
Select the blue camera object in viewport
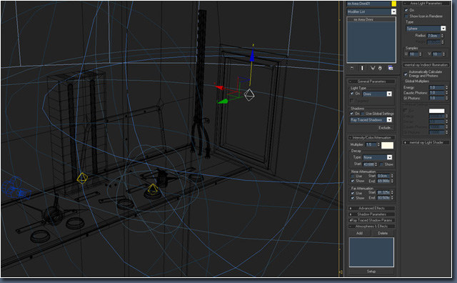(x=16, y=189)
